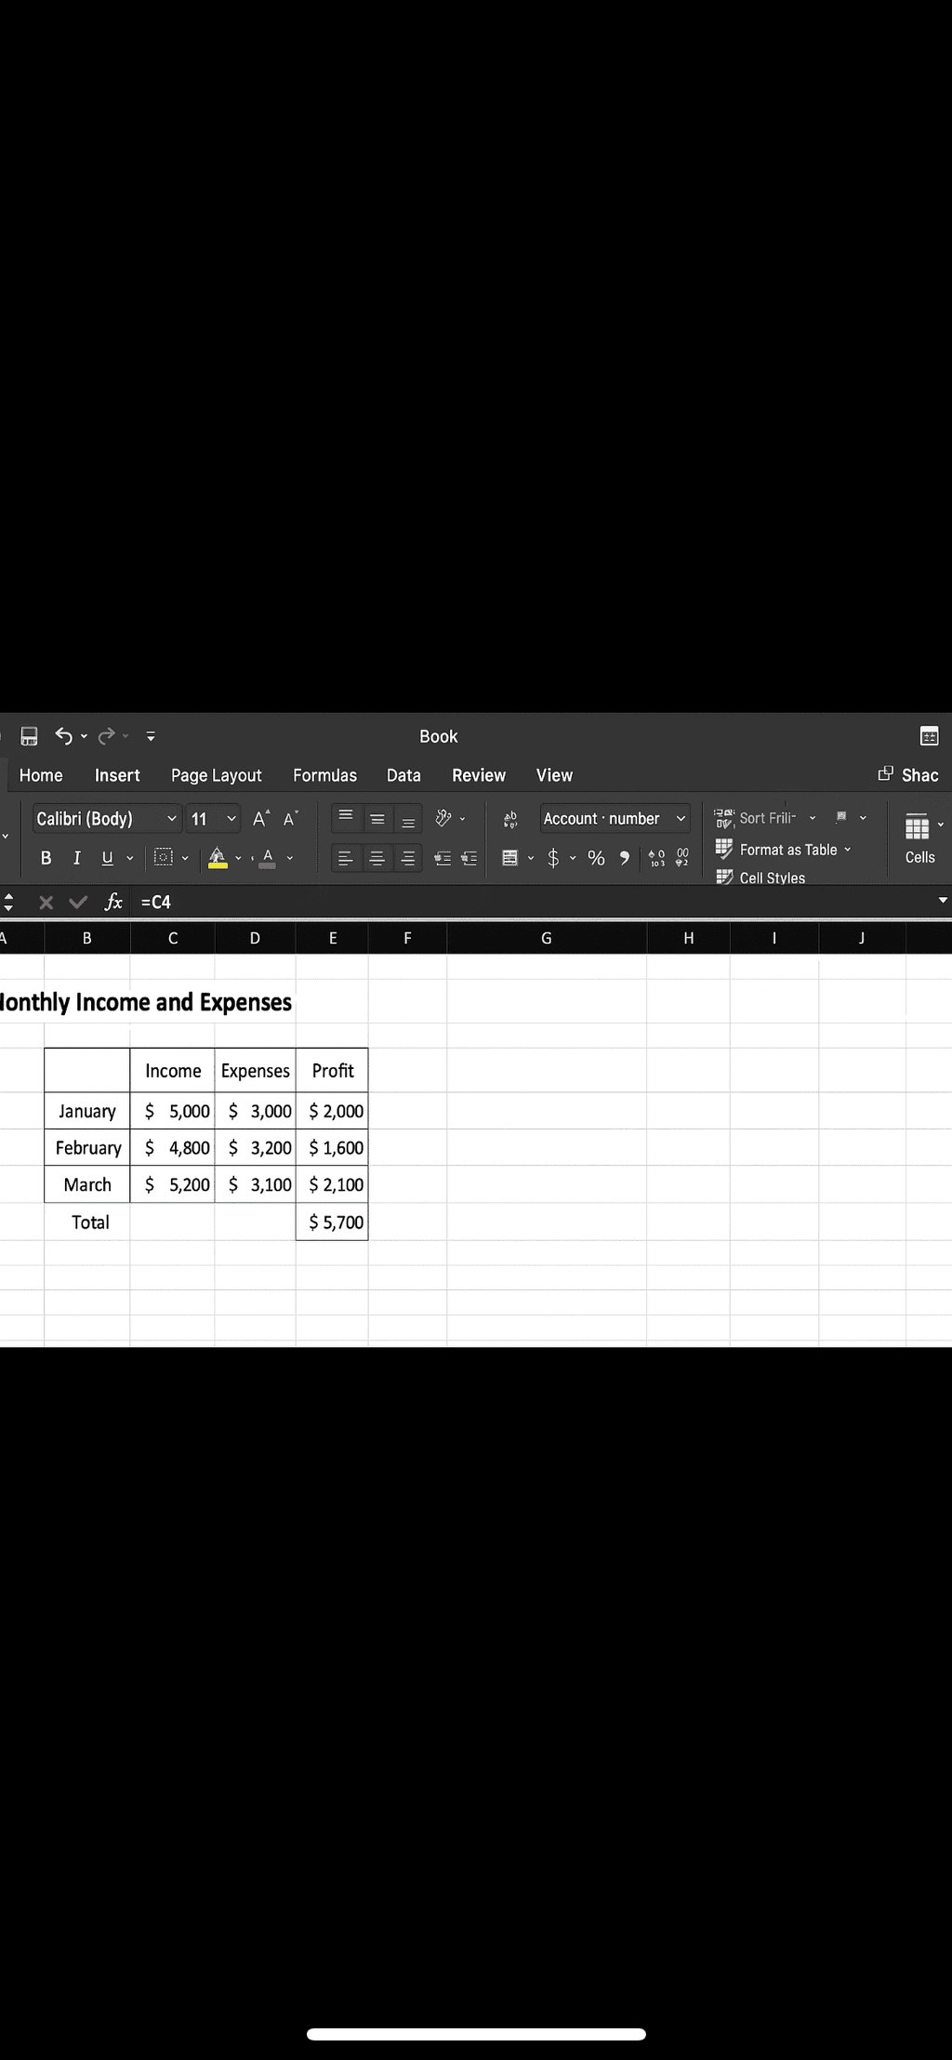Screen dimensions: 952x2060
Task: Click the Cell Styles icon
Action: pos(724,877)
